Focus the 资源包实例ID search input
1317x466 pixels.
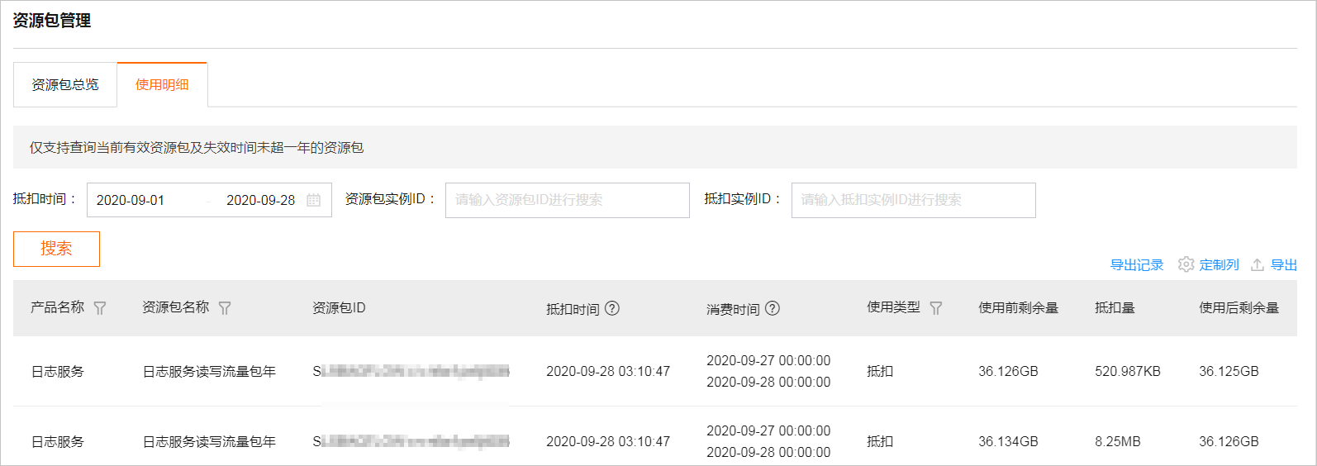point(568,200)
